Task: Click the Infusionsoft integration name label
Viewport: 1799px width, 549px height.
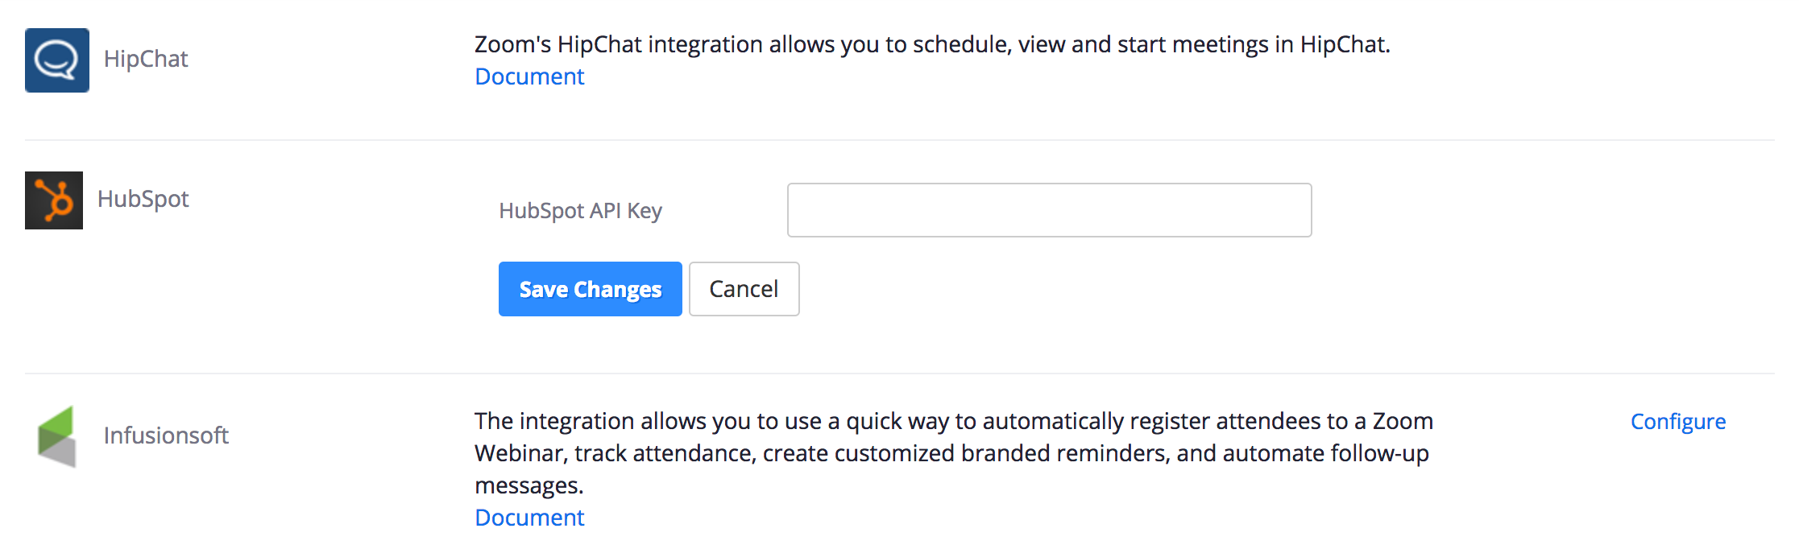Action: coord(166,435)
